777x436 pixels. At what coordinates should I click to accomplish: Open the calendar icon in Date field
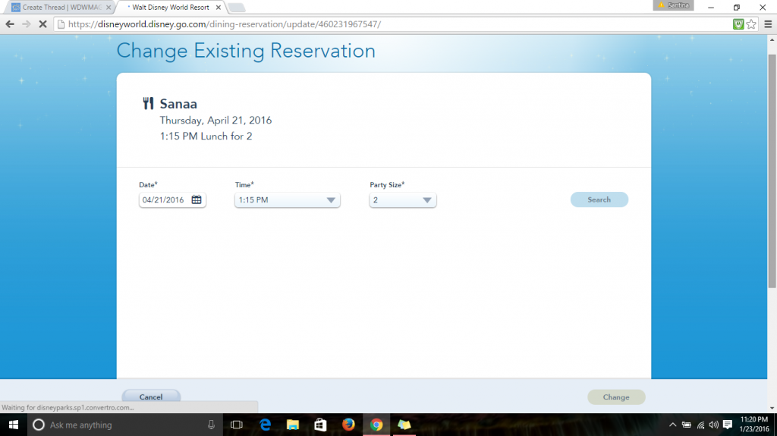[x=197, y=200]
